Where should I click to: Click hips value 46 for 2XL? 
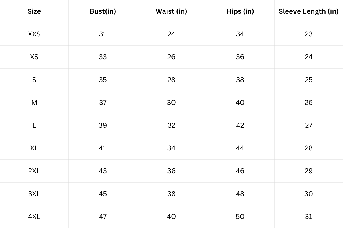[240, 171]
